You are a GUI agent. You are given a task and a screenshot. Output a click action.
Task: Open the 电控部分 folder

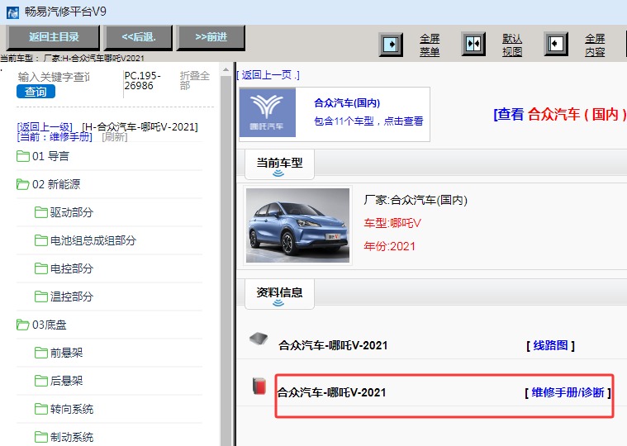coord(72,268)
